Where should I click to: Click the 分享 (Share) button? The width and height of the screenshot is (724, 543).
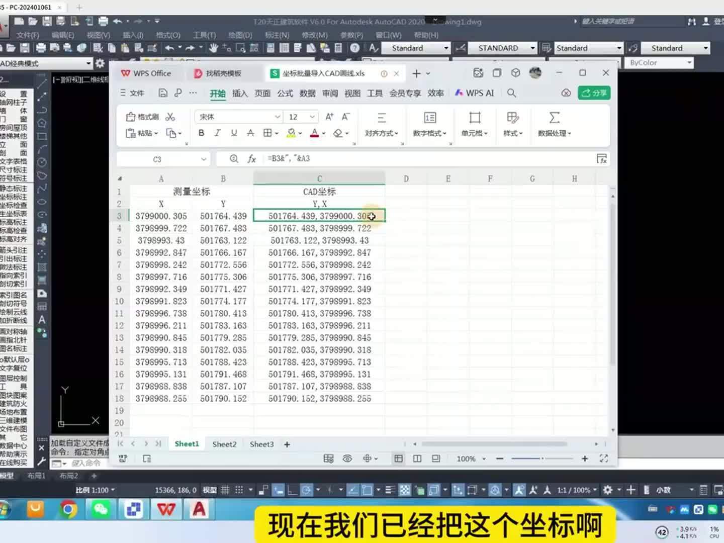594,93
